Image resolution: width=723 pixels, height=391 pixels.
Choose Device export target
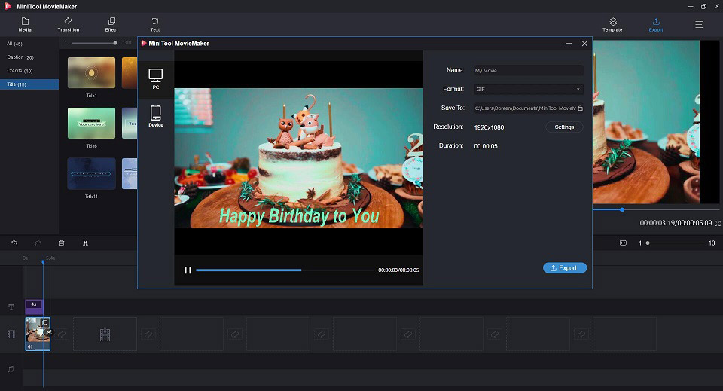pos(156,116)
